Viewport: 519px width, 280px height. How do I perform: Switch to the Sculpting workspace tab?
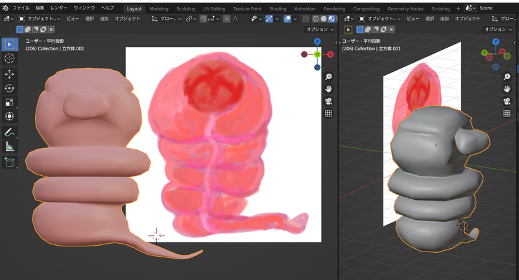pos(186,8)
